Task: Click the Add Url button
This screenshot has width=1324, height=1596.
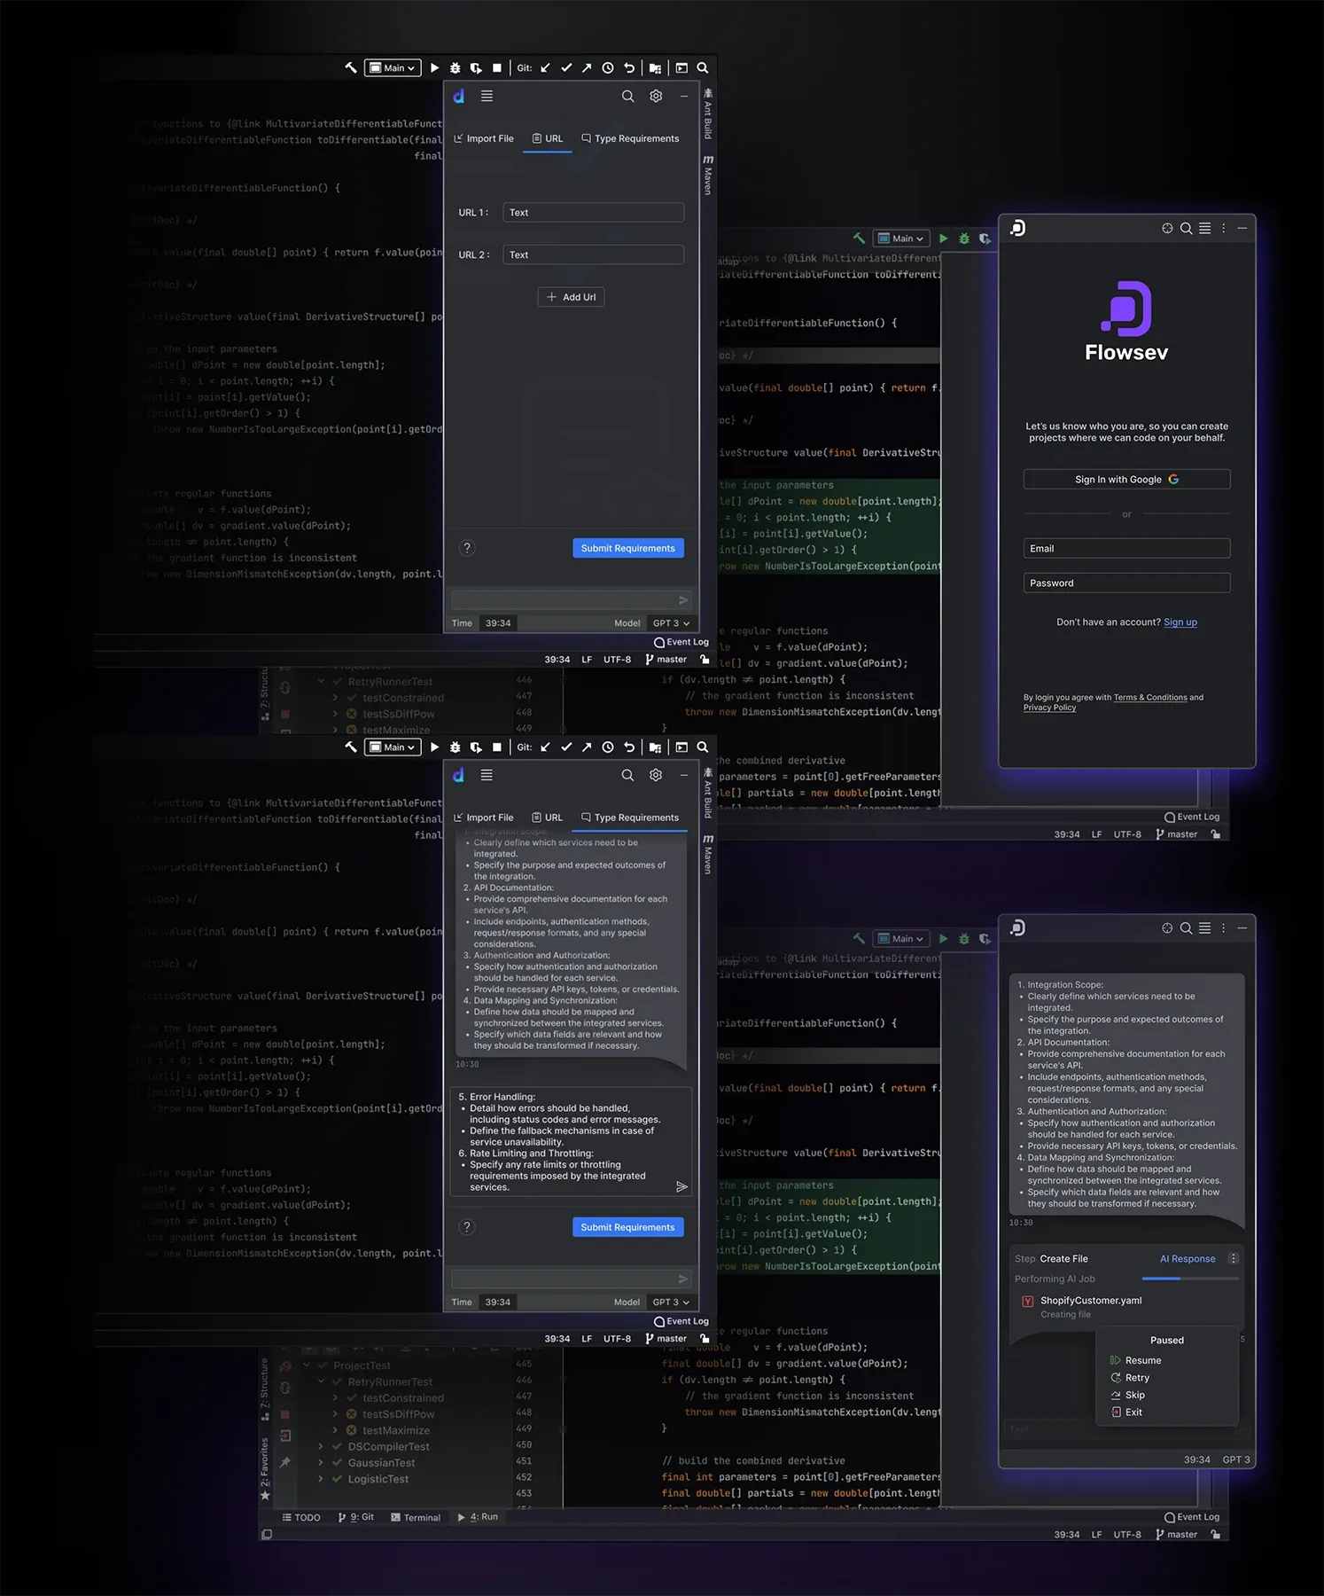Action: click(571, 297)
